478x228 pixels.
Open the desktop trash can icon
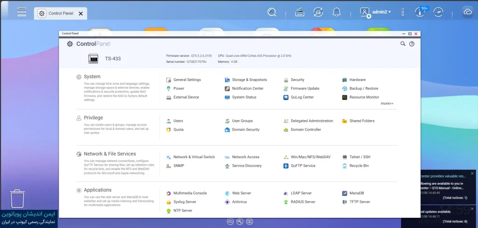pyautogui.click(x=17, y=199)
